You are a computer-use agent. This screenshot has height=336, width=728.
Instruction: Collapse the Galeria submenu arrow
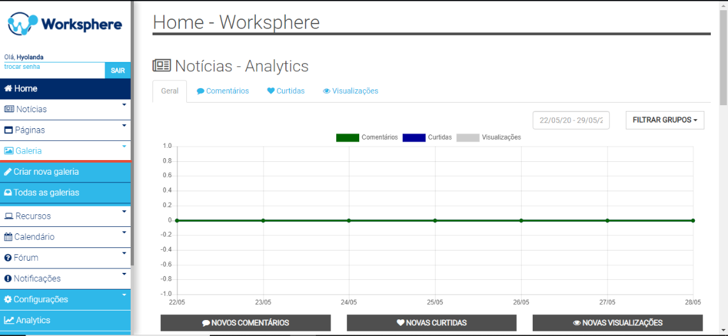click(x=124, y=146)
